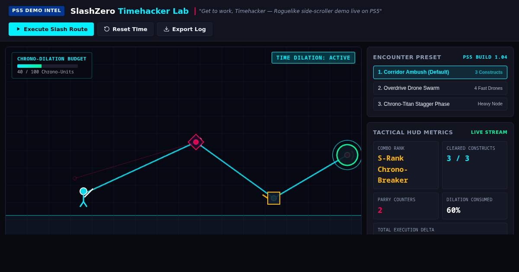Click the Heavy Node tag
This screenshot has width=519, height=272.
pos(490,104)
